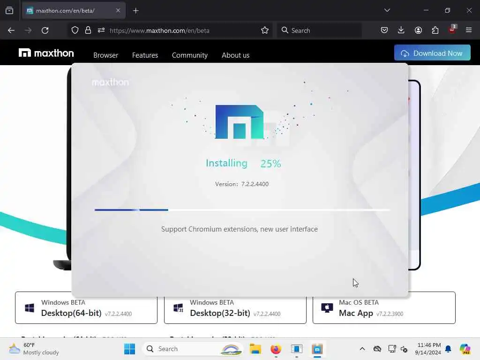Reload the Maxthon beta page
Viewport: 480px width, 360px height.
[45, 30]
